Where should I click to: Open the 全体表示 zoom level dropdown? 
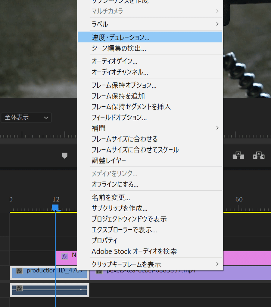(26, 118)
